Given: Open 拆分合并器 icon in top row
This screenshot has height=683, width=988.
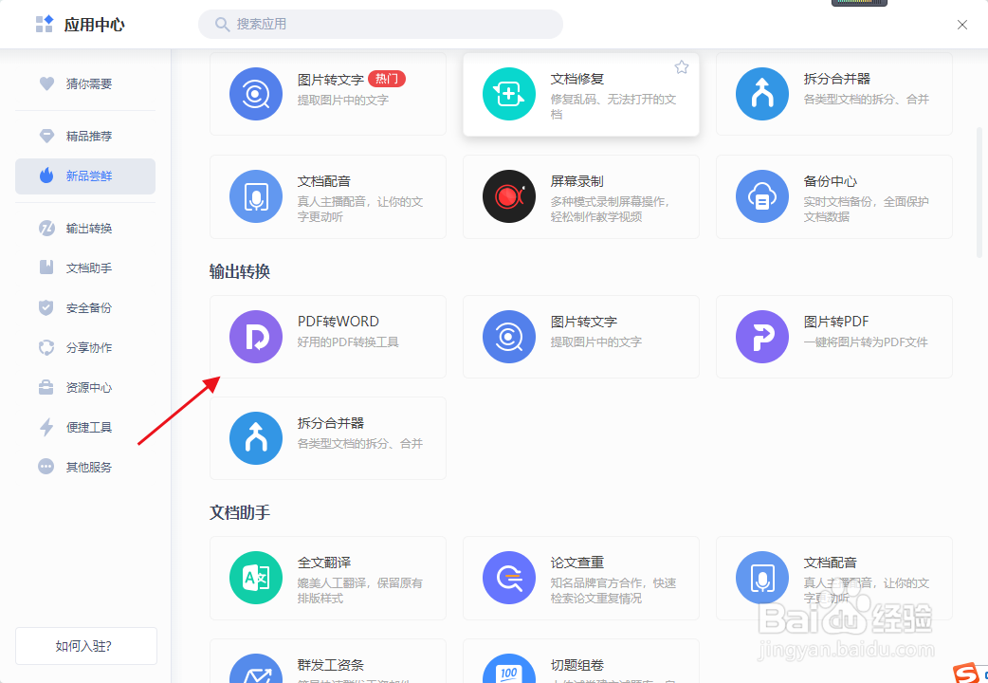Looking at the screenshot, I should click(x=762, y=94).
